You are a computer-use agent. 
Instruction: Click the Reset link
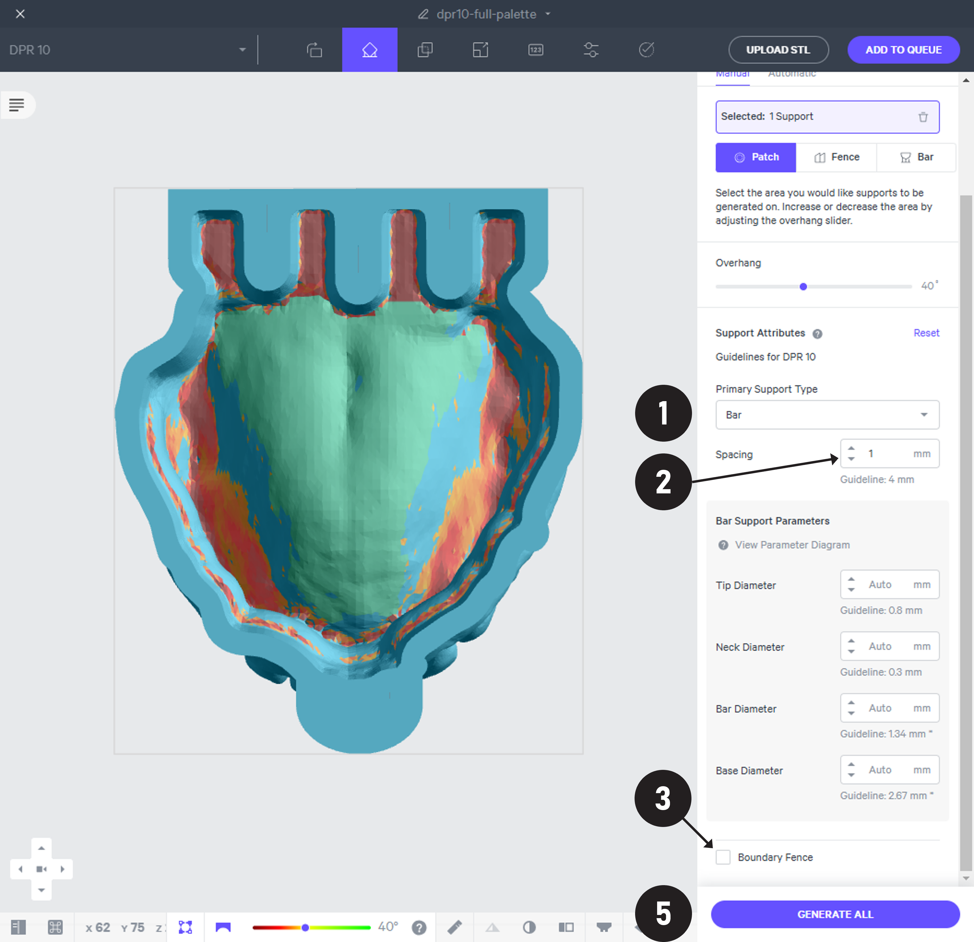926,333
